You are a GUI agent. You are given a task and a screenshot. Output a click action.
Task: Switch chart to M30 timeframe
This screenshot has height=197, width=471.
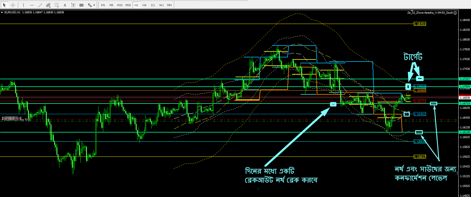(128, 5)
